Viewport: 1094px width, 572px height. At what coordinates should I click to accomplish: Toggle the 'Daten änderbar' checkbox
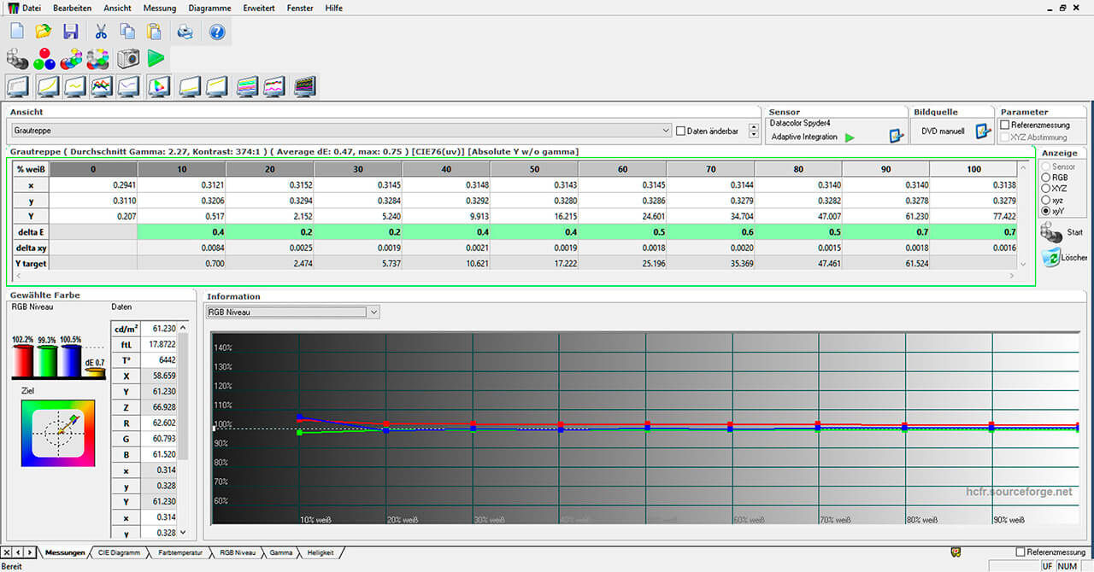pos(680,131)
